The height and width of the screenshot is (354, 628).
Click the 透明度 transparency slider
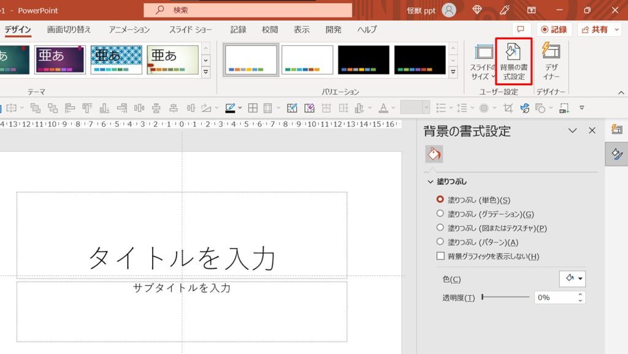coord(505,297)
